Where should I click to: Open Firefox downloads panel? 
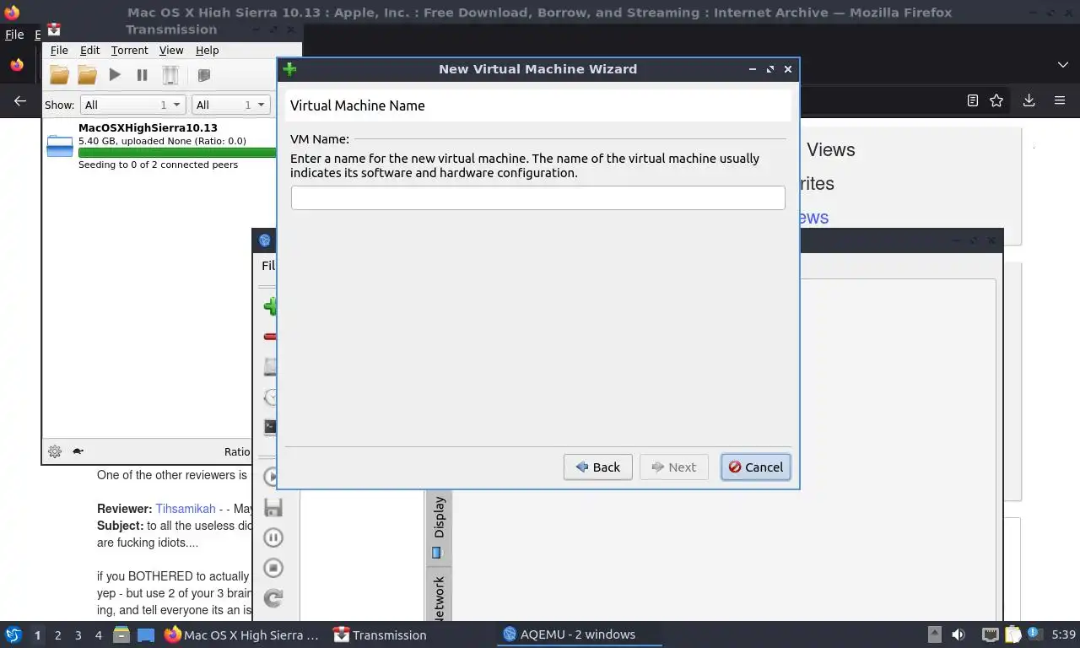pyautogui.click(x=1029, y=100)
